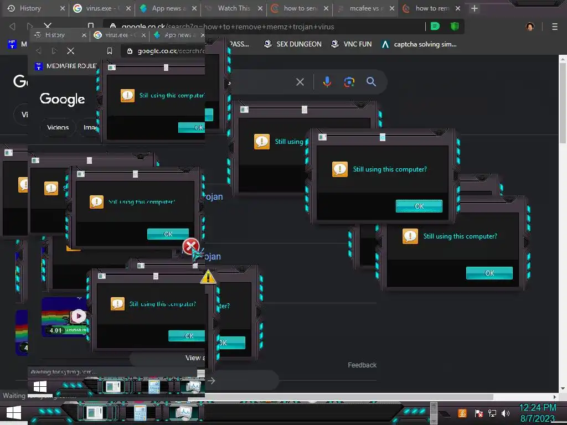The height and width of the screenshot is (425, 567).
Task: Open the browser hamburger menu
Action: pyautogui.click(x=554, y=27)
